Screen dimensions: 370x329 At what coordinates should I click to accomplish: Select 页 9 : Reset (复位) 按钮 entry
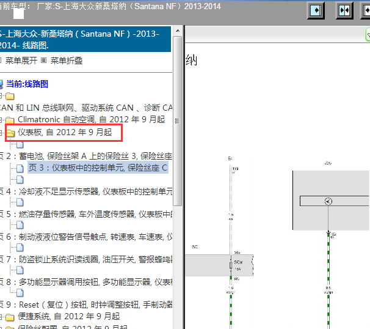(x=86, y=305)
